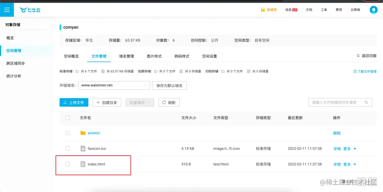Click 保存为默认域名 button
The image size is (383, 192).
click(170, 86)
